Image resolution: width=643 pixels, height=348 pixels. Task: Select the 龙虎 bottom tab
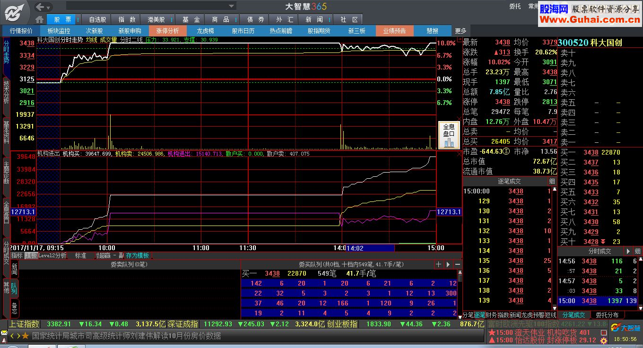click(x=527, y=315)
